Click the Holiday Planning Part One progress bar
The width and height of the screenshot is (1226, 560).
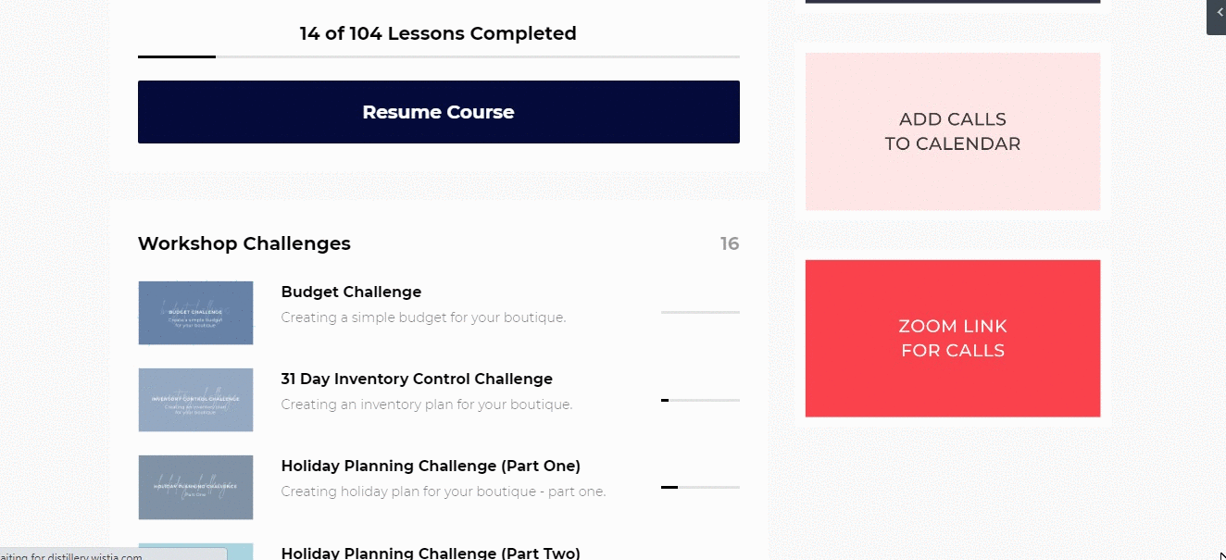pyautogui.click(x=700, y=487)
